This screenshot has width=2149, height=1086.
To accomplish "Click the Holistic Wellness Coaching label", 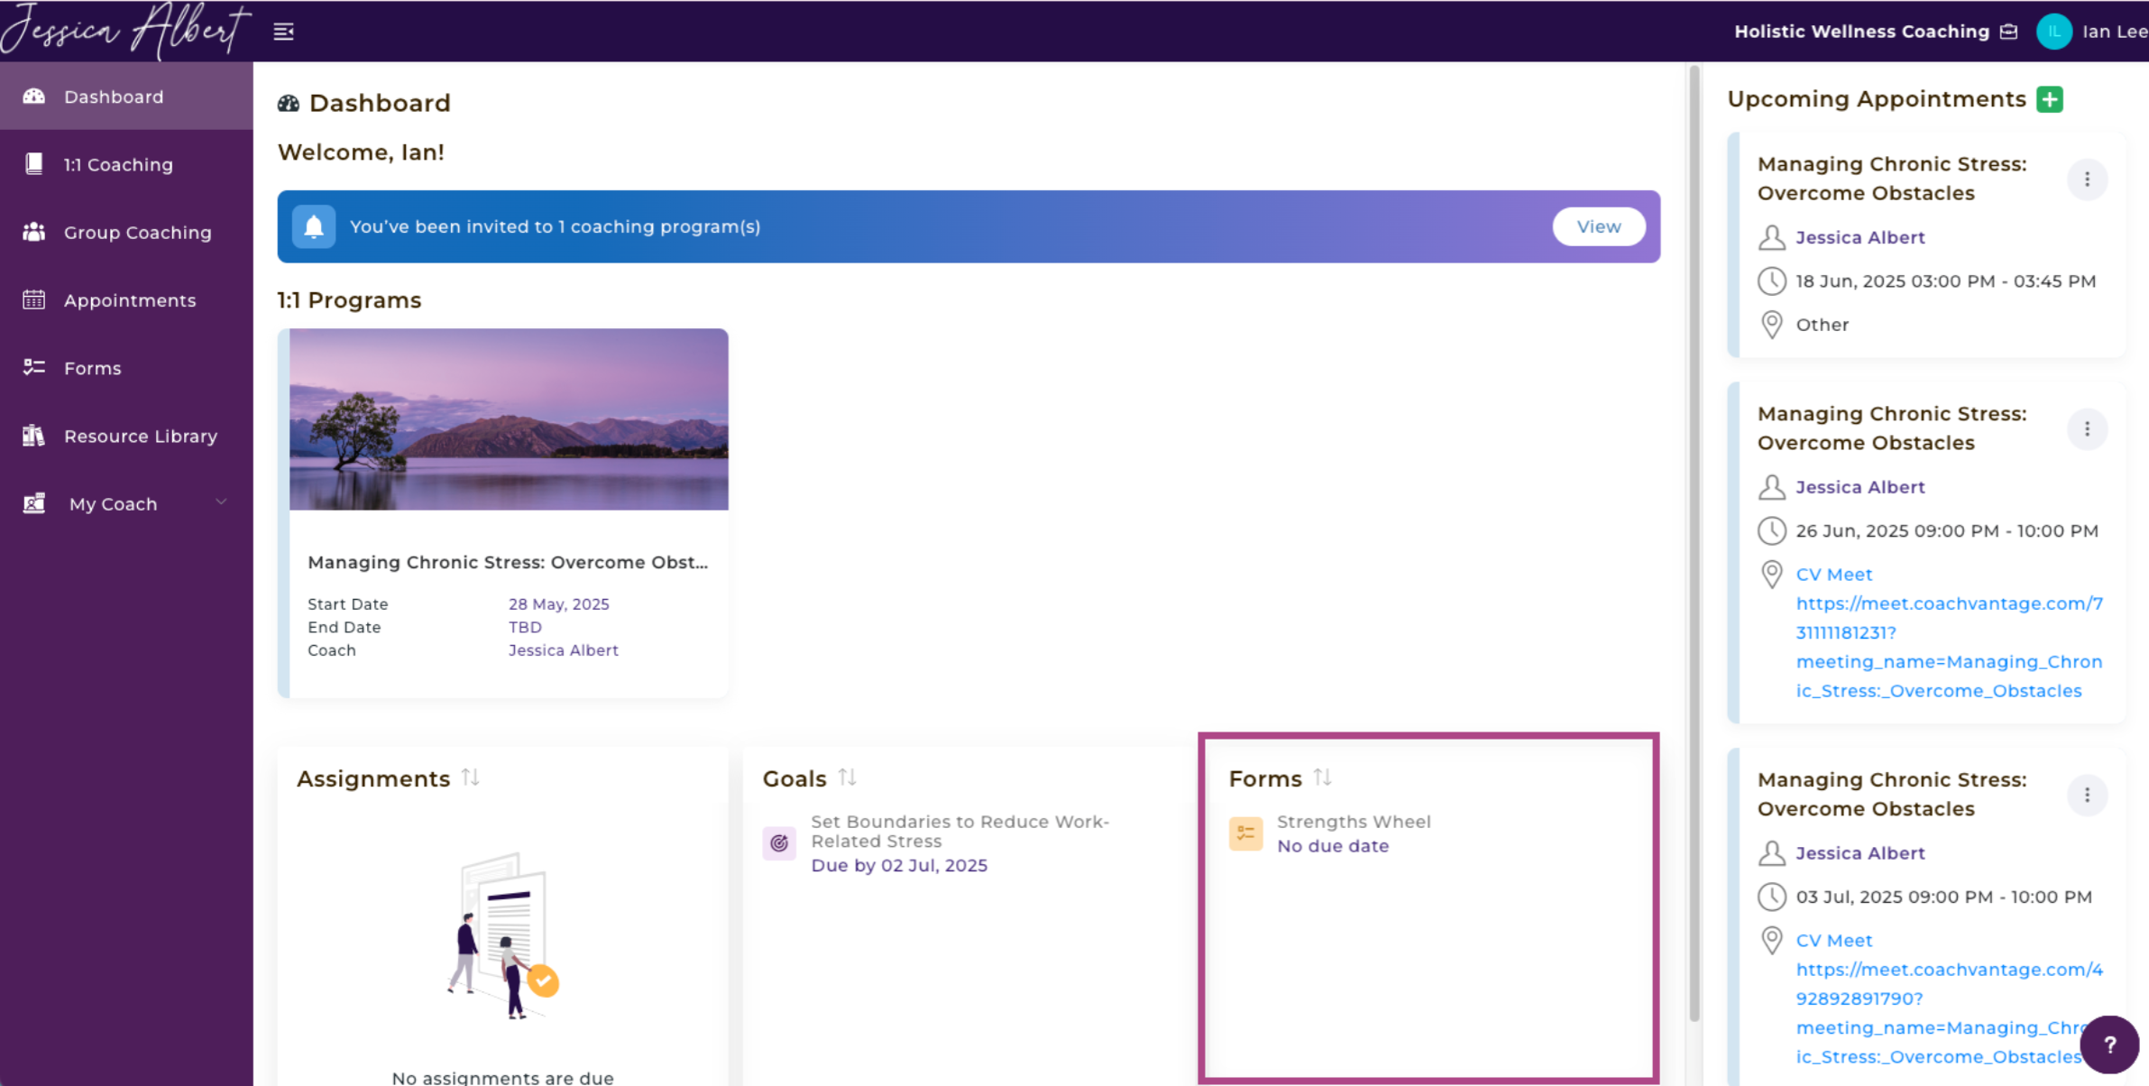I will [x=1861, y=32].
